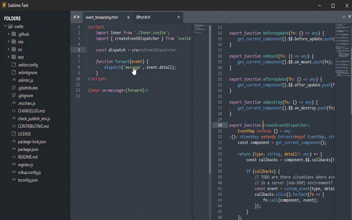The height and width of the screenshot is (220, 352).
Task: Open the tab list dropdown arrow
Action: click(x=349, y=17)
